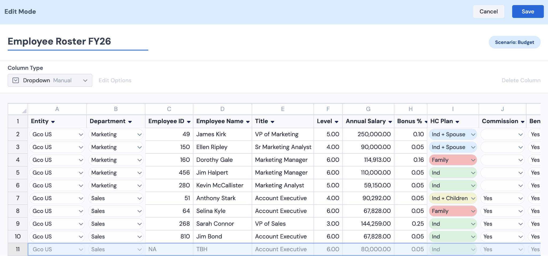Click the Commission column filter arrow

523,122
